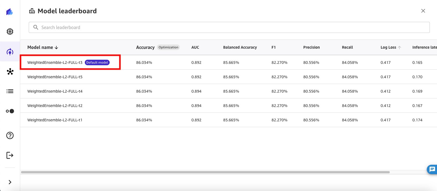Sort by the AUC column header
The image size is (437, 191).
[195, 47]
